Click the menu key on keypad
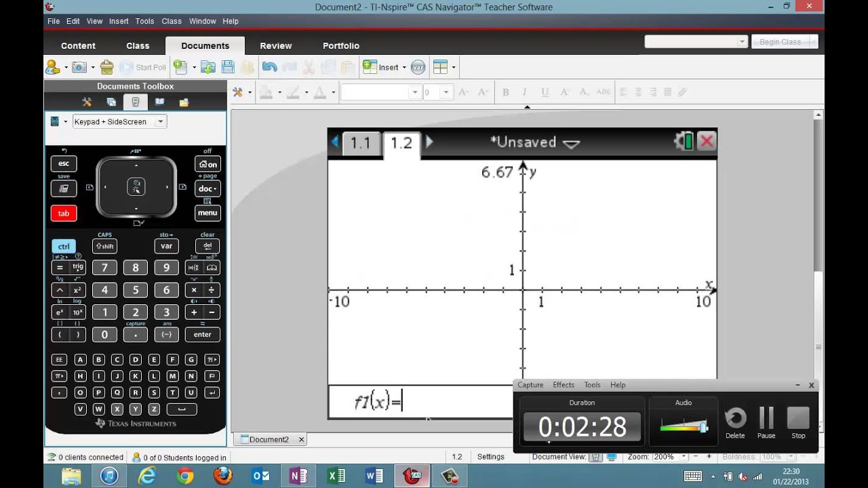The width and height of the screenshot is (868, 488). point(208,213)
